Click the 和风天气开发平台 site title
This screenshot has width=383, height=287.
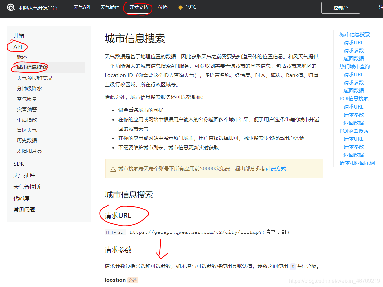[38, 8]
